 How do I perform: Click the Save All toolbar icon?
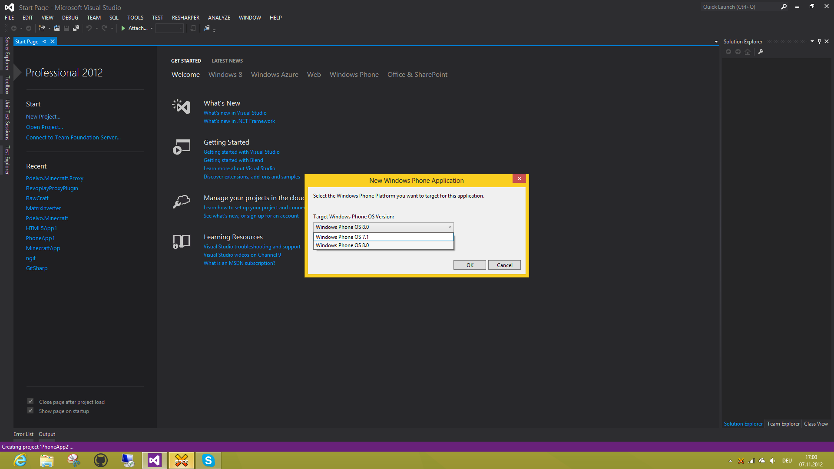pyautogui.click(x=76, y=28)
